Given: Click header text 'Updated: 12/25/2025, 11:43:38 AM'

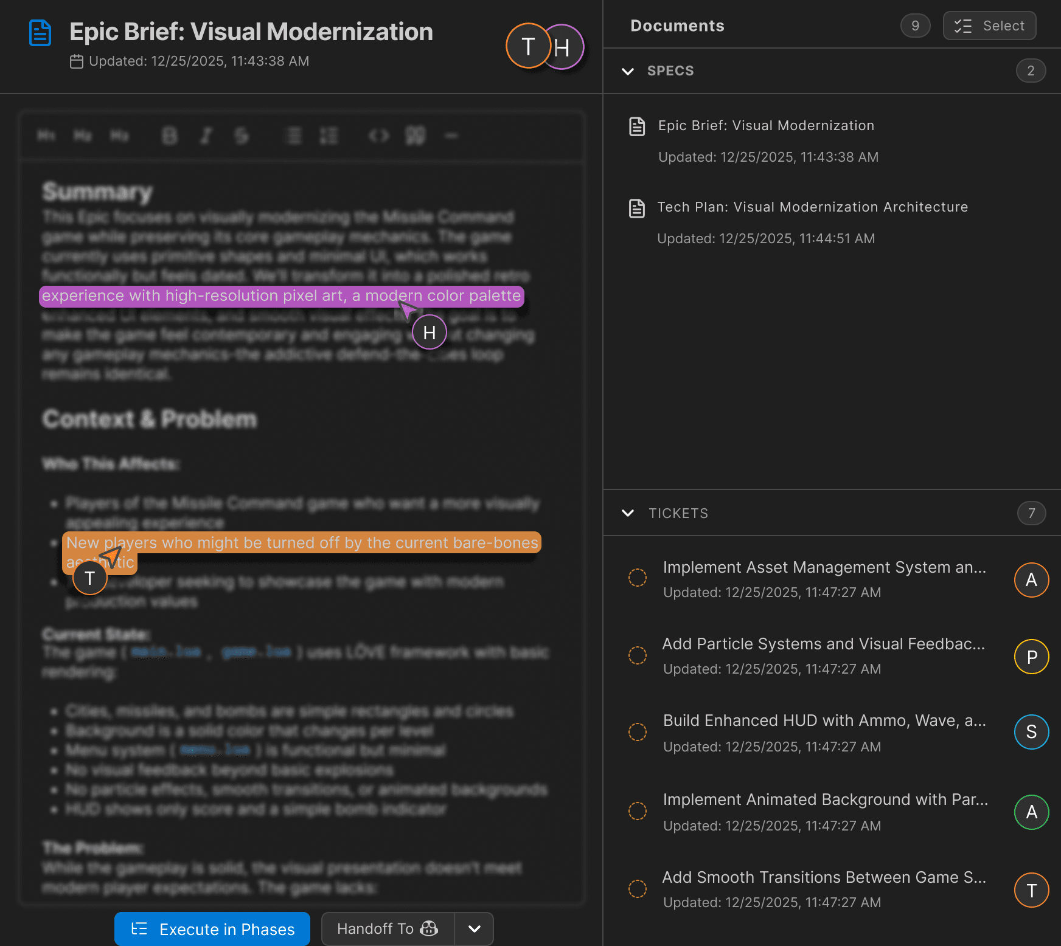Looking at the screenshot, I should (199, 61).
